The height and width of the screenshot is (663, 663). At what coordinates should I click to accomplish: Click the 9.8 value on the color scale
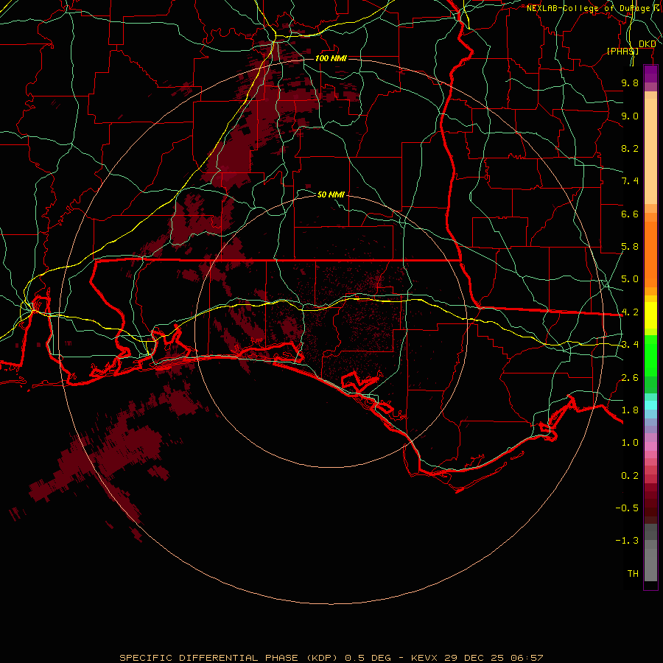coord(630,83)
